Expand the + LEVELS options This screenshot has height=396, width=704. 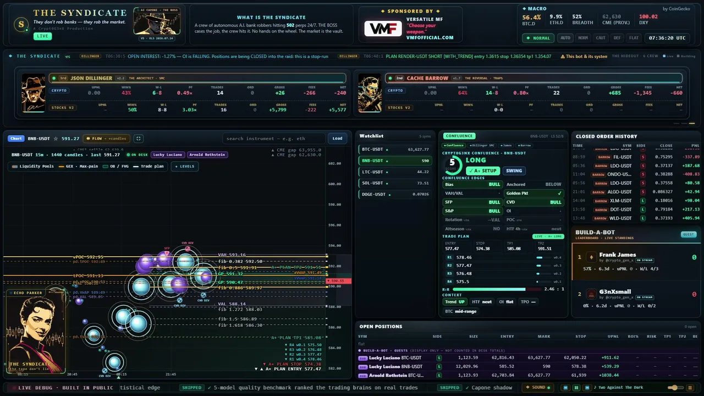click(x=184, y=166)
